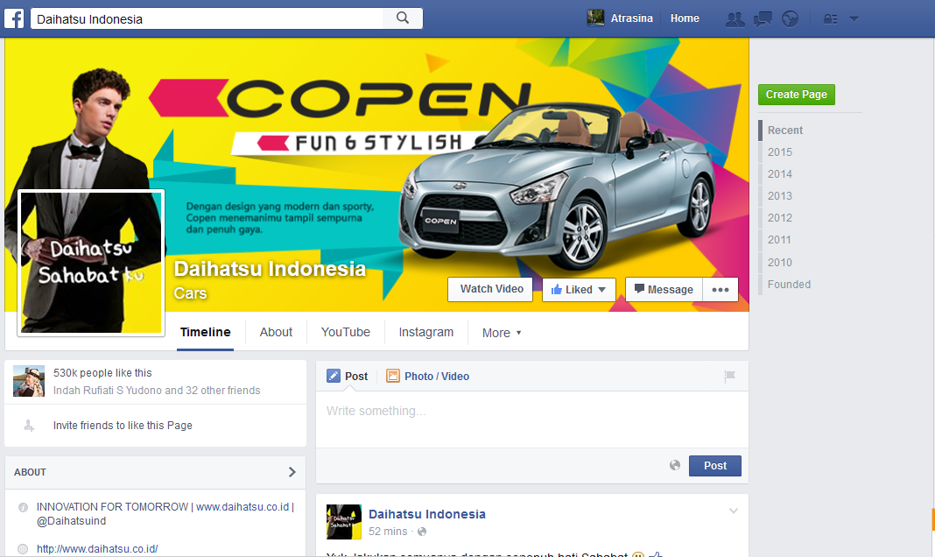Jump to 2014 in the timeline
Screen dimensions: 935x557
click(x=780, y=174)
